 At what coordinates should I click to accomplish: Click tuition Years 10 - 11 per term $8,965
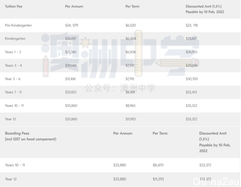coord(130,106)
